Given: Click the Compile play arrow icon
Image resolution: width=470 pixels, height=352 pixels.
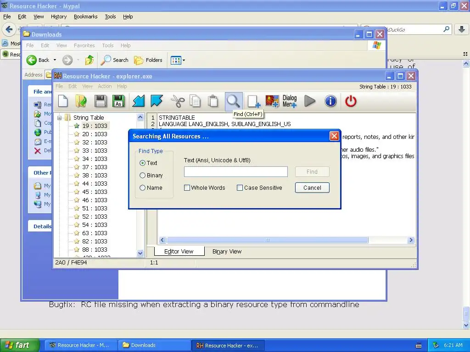Looking at the screenshot, I should [310, 101].
